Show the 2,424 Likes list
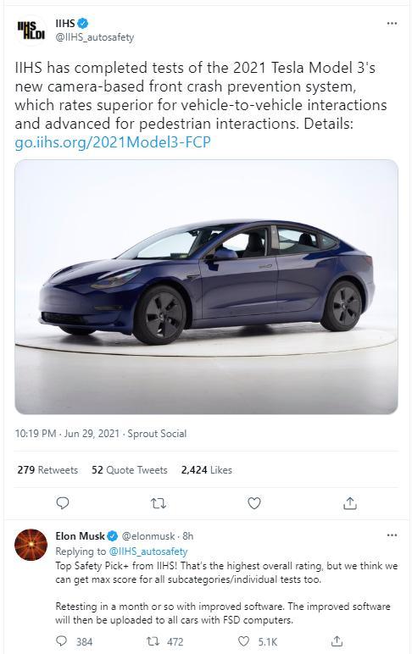This screenshot has height=654, width=412. 207,470
